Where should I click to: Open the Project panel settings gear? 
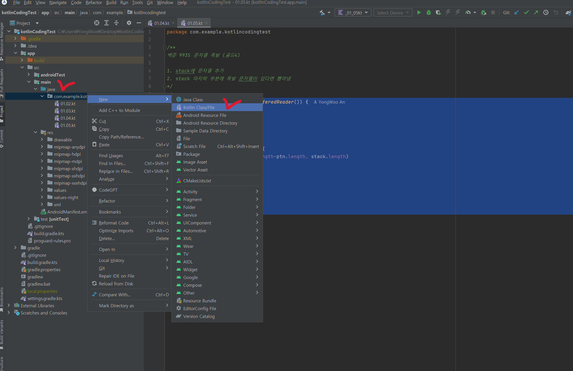tap(129, 23)
